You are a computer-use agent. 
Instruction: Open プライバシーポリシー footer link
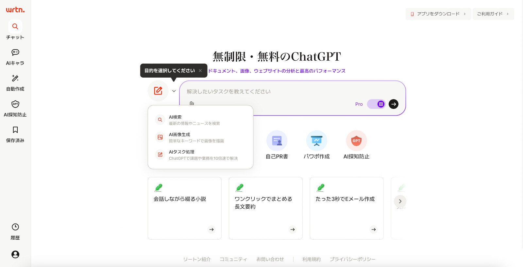tap(353, 259)
